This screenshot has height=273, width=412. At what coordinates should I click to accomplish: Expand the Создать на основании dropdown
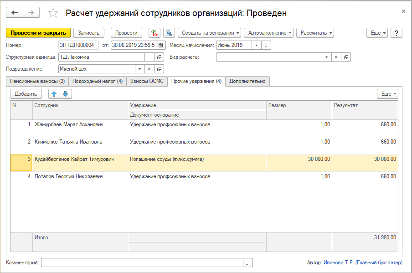[x=210, y=33]
